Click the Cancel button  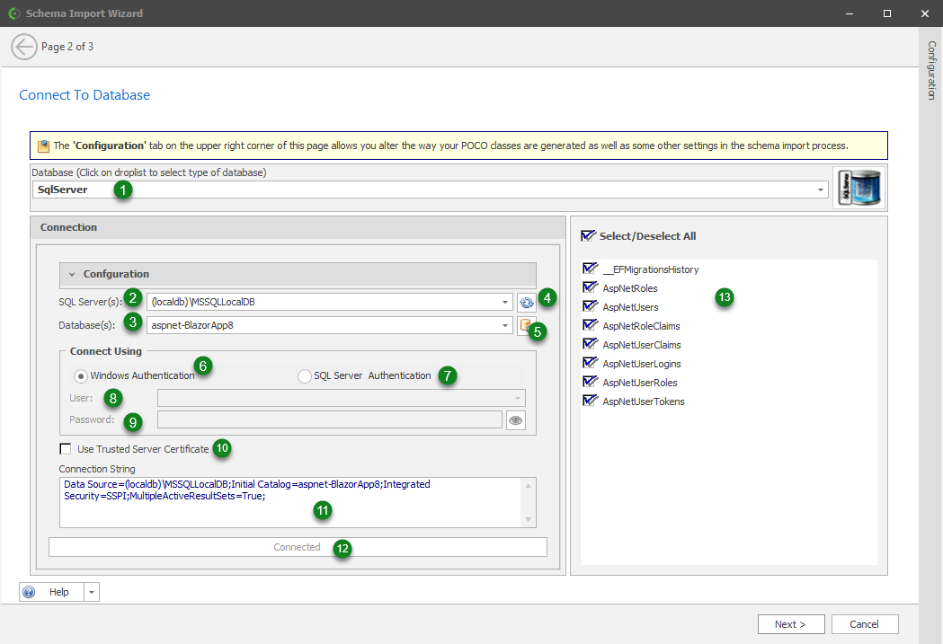tap(864, 623)
